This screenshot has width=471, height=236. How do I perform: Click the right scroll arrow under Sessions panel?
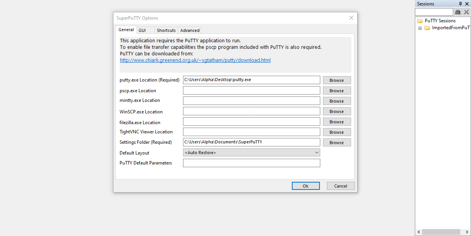point(468,232)
